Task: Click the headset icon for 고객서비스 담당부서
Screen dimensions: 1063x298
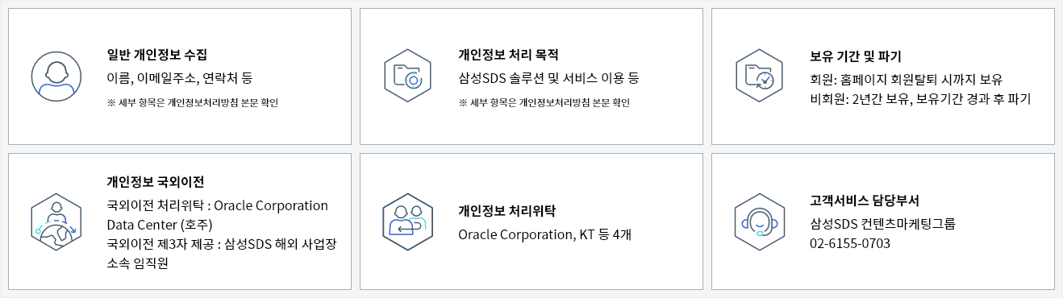Action: click(760, 221)
